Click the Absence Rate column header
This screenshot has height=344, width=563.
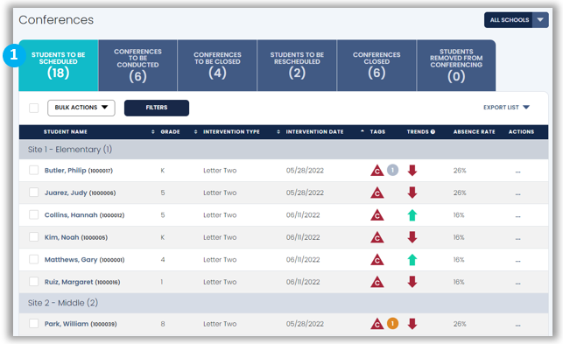474,132
